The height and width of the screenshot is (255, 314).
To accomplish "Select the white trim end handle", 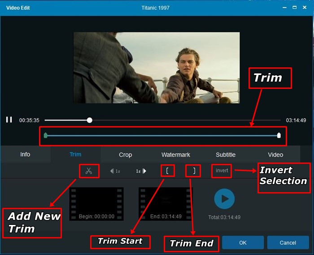I will [x=279, y=135].
